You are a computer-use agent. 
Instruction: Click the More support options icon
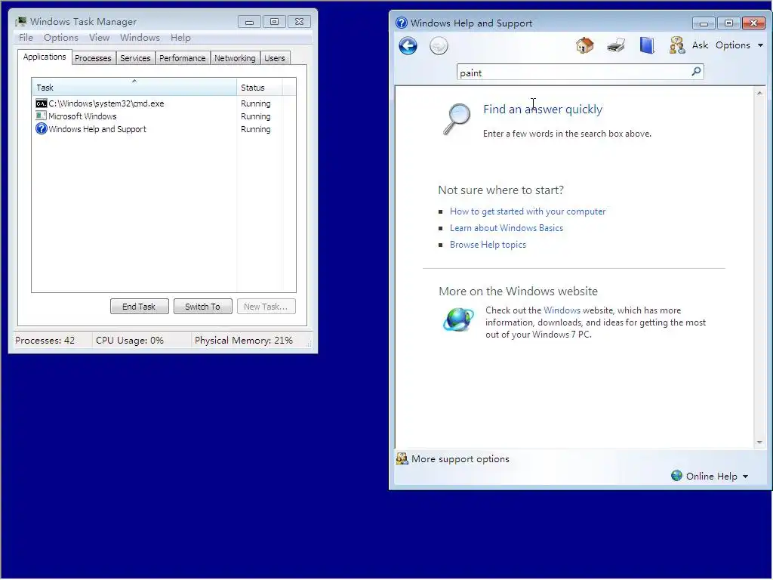[x=402, y=458]
